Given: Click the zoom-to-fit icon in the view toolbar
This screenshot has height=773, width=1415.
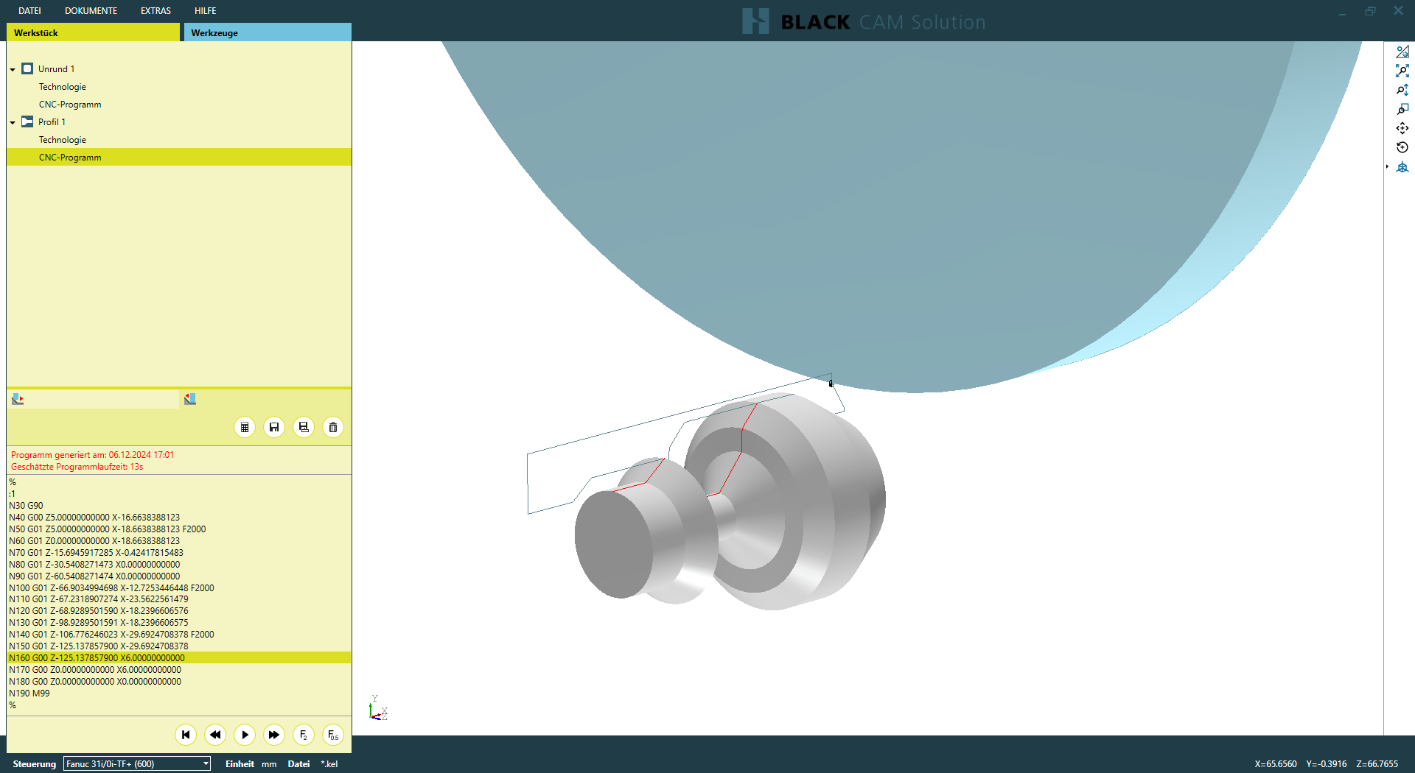Looking at the screenshot, I should coord(1402,71).
